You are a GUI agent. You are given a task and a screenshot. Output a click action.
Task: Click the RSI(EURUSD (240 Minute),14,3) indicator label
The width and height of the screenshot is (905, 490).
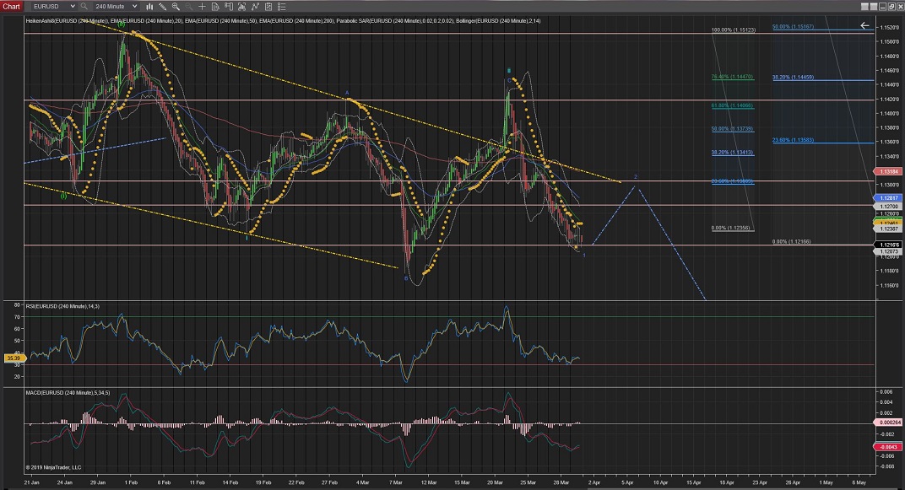(62, 306)
